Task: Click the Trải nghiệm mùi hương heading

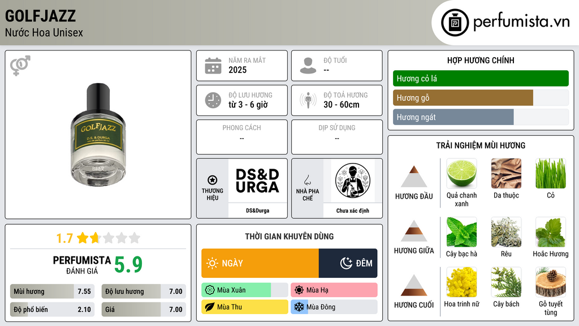Action: pyautogui.click(x=481, y=145)
